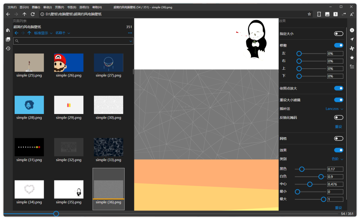Screen dimensions: 360x220
Task: Open the Lanczos interpolation dropdown
Action: [334, 109]
